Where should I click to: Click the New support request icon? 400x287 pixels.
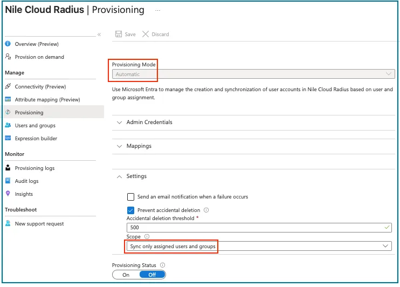click(8, 223)
